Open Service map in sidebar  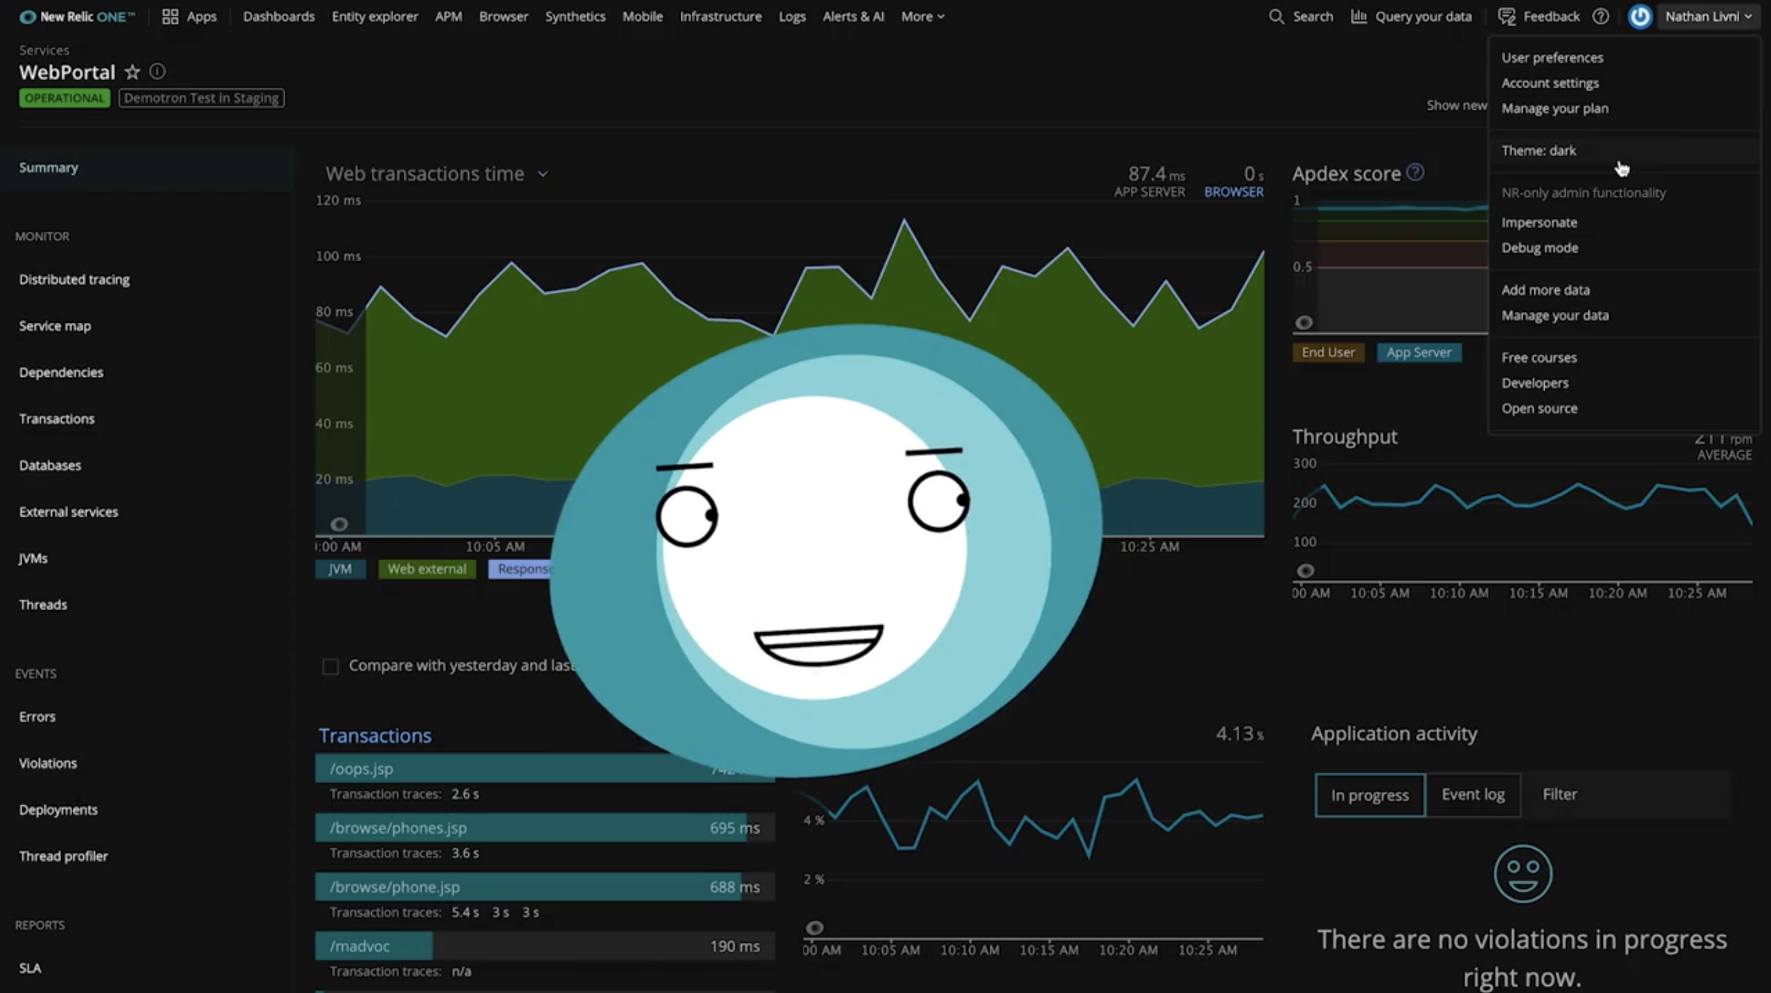coord(55,326)
